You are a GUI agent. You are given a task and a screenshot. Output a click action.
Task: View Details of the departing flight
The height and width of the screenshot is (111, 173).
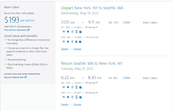point(65,49)
